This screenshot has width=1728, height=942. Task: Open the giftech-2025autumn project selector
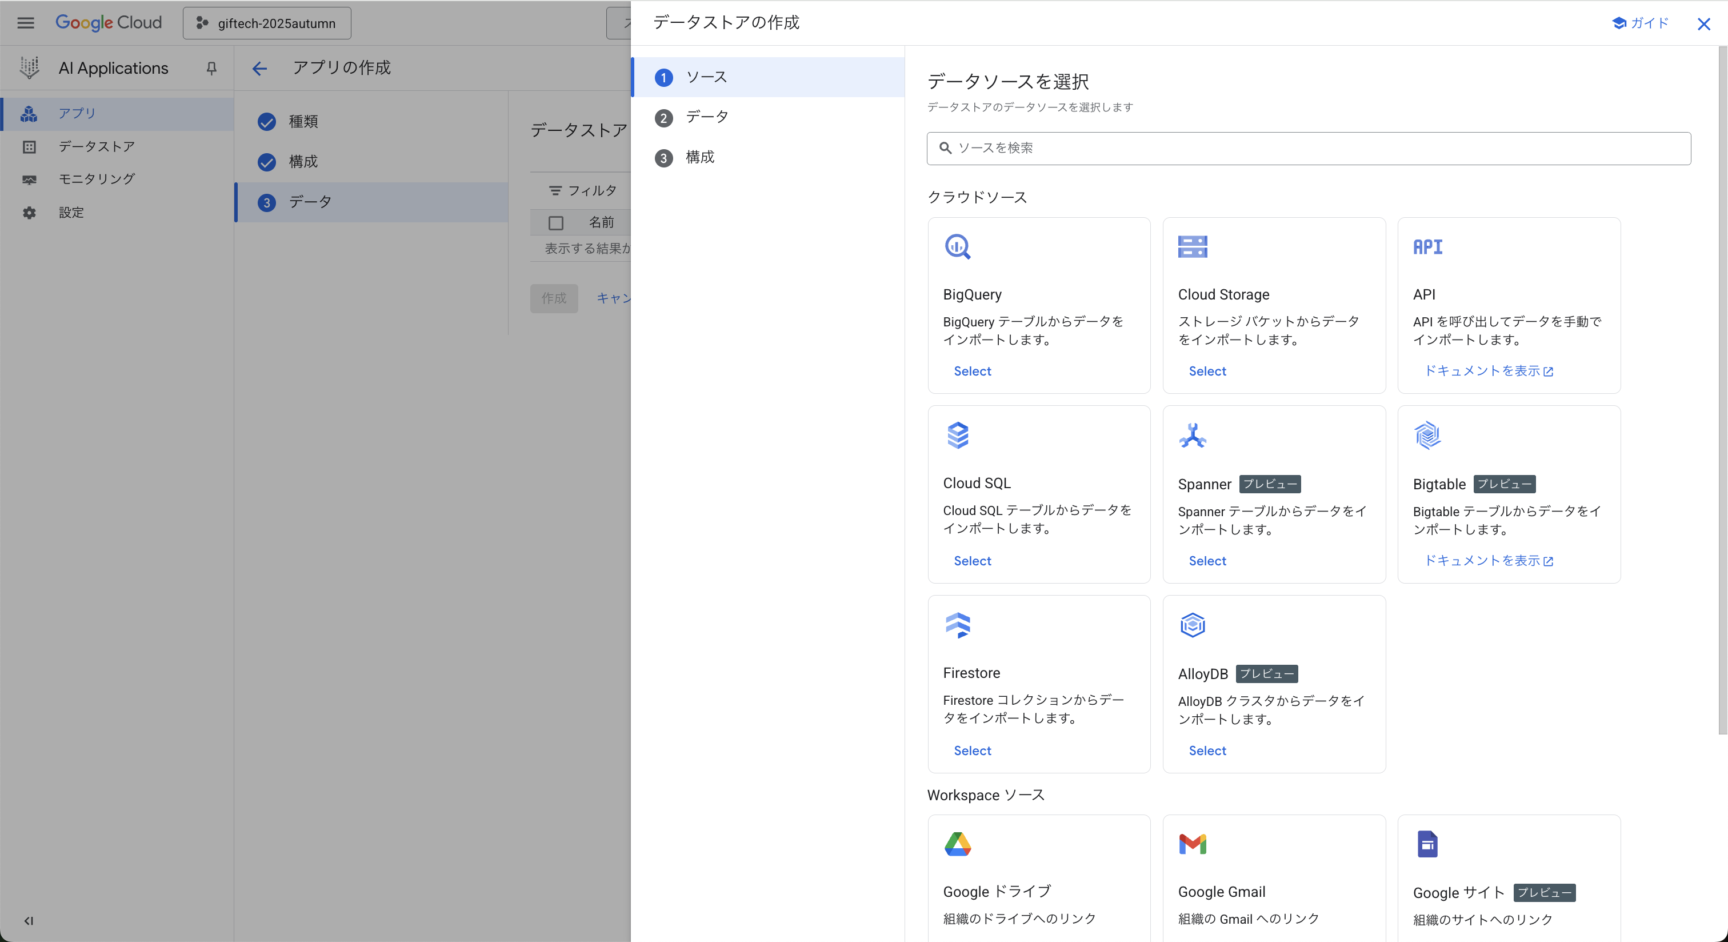(267, 23)
